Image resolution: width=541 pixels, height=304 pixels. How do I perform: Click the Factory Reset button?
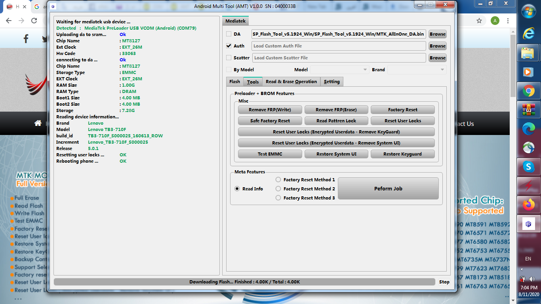[x=403, y=110]
